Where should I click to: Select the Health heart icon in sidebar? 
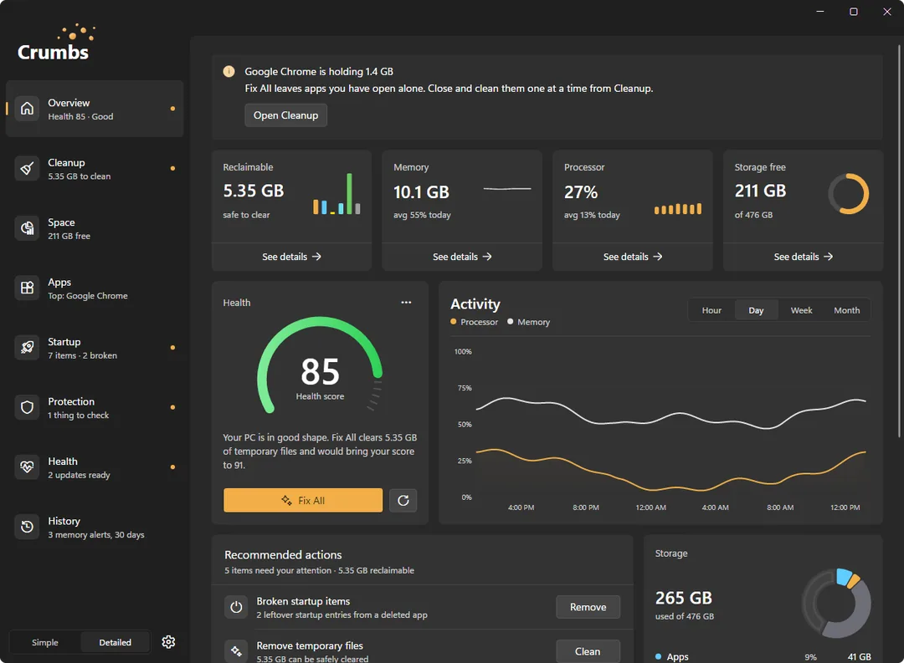(x=27, y=467)
